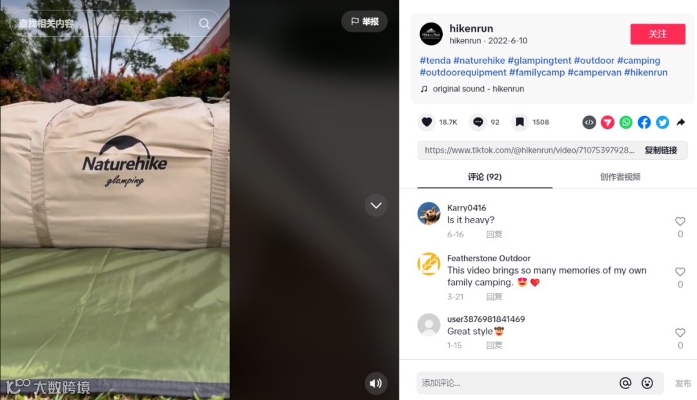Share the video to Twitter
The width and height of the screenshot is (697, 400).
662,122
